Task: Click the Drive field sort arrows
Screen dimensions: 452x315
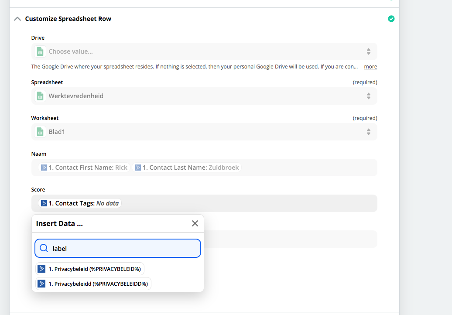Action: click(x=368, y=51)
